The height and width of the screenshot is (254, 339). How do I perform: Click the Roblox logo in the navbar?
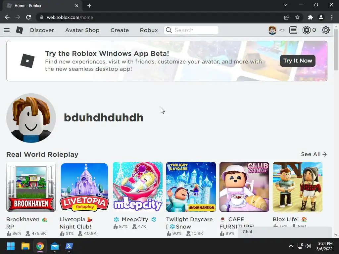(20, 30)
